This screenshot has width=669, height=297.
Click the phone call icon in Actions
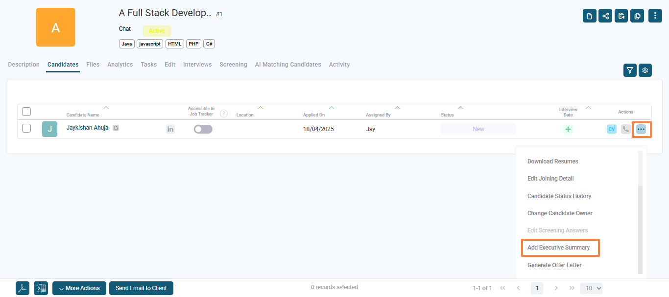(x=626, y=129)
